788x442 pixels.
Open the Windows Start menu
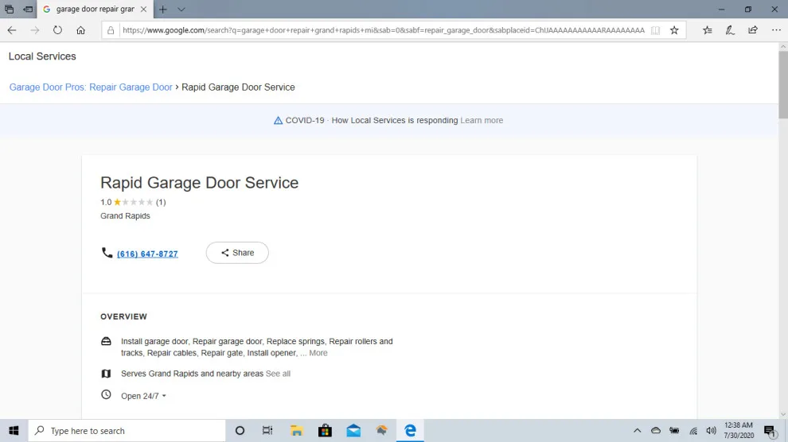(x=14, y=430)
